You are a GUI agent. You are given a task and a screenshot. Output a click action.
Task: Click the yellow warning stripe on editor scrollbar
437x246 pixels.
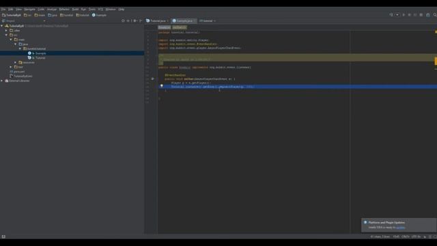coord(436,61)
